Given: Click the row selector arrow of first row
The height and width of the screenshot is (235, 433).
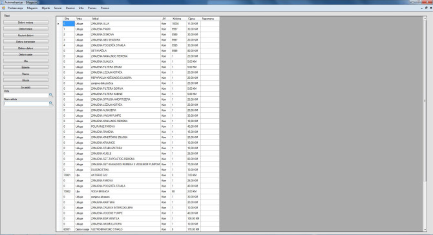Looking at the screenshot, I should 59,24.
